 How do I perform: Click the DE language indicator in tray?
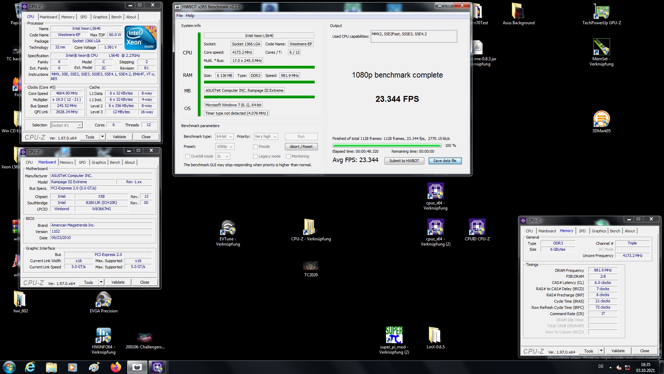click(x=601, y=366)
